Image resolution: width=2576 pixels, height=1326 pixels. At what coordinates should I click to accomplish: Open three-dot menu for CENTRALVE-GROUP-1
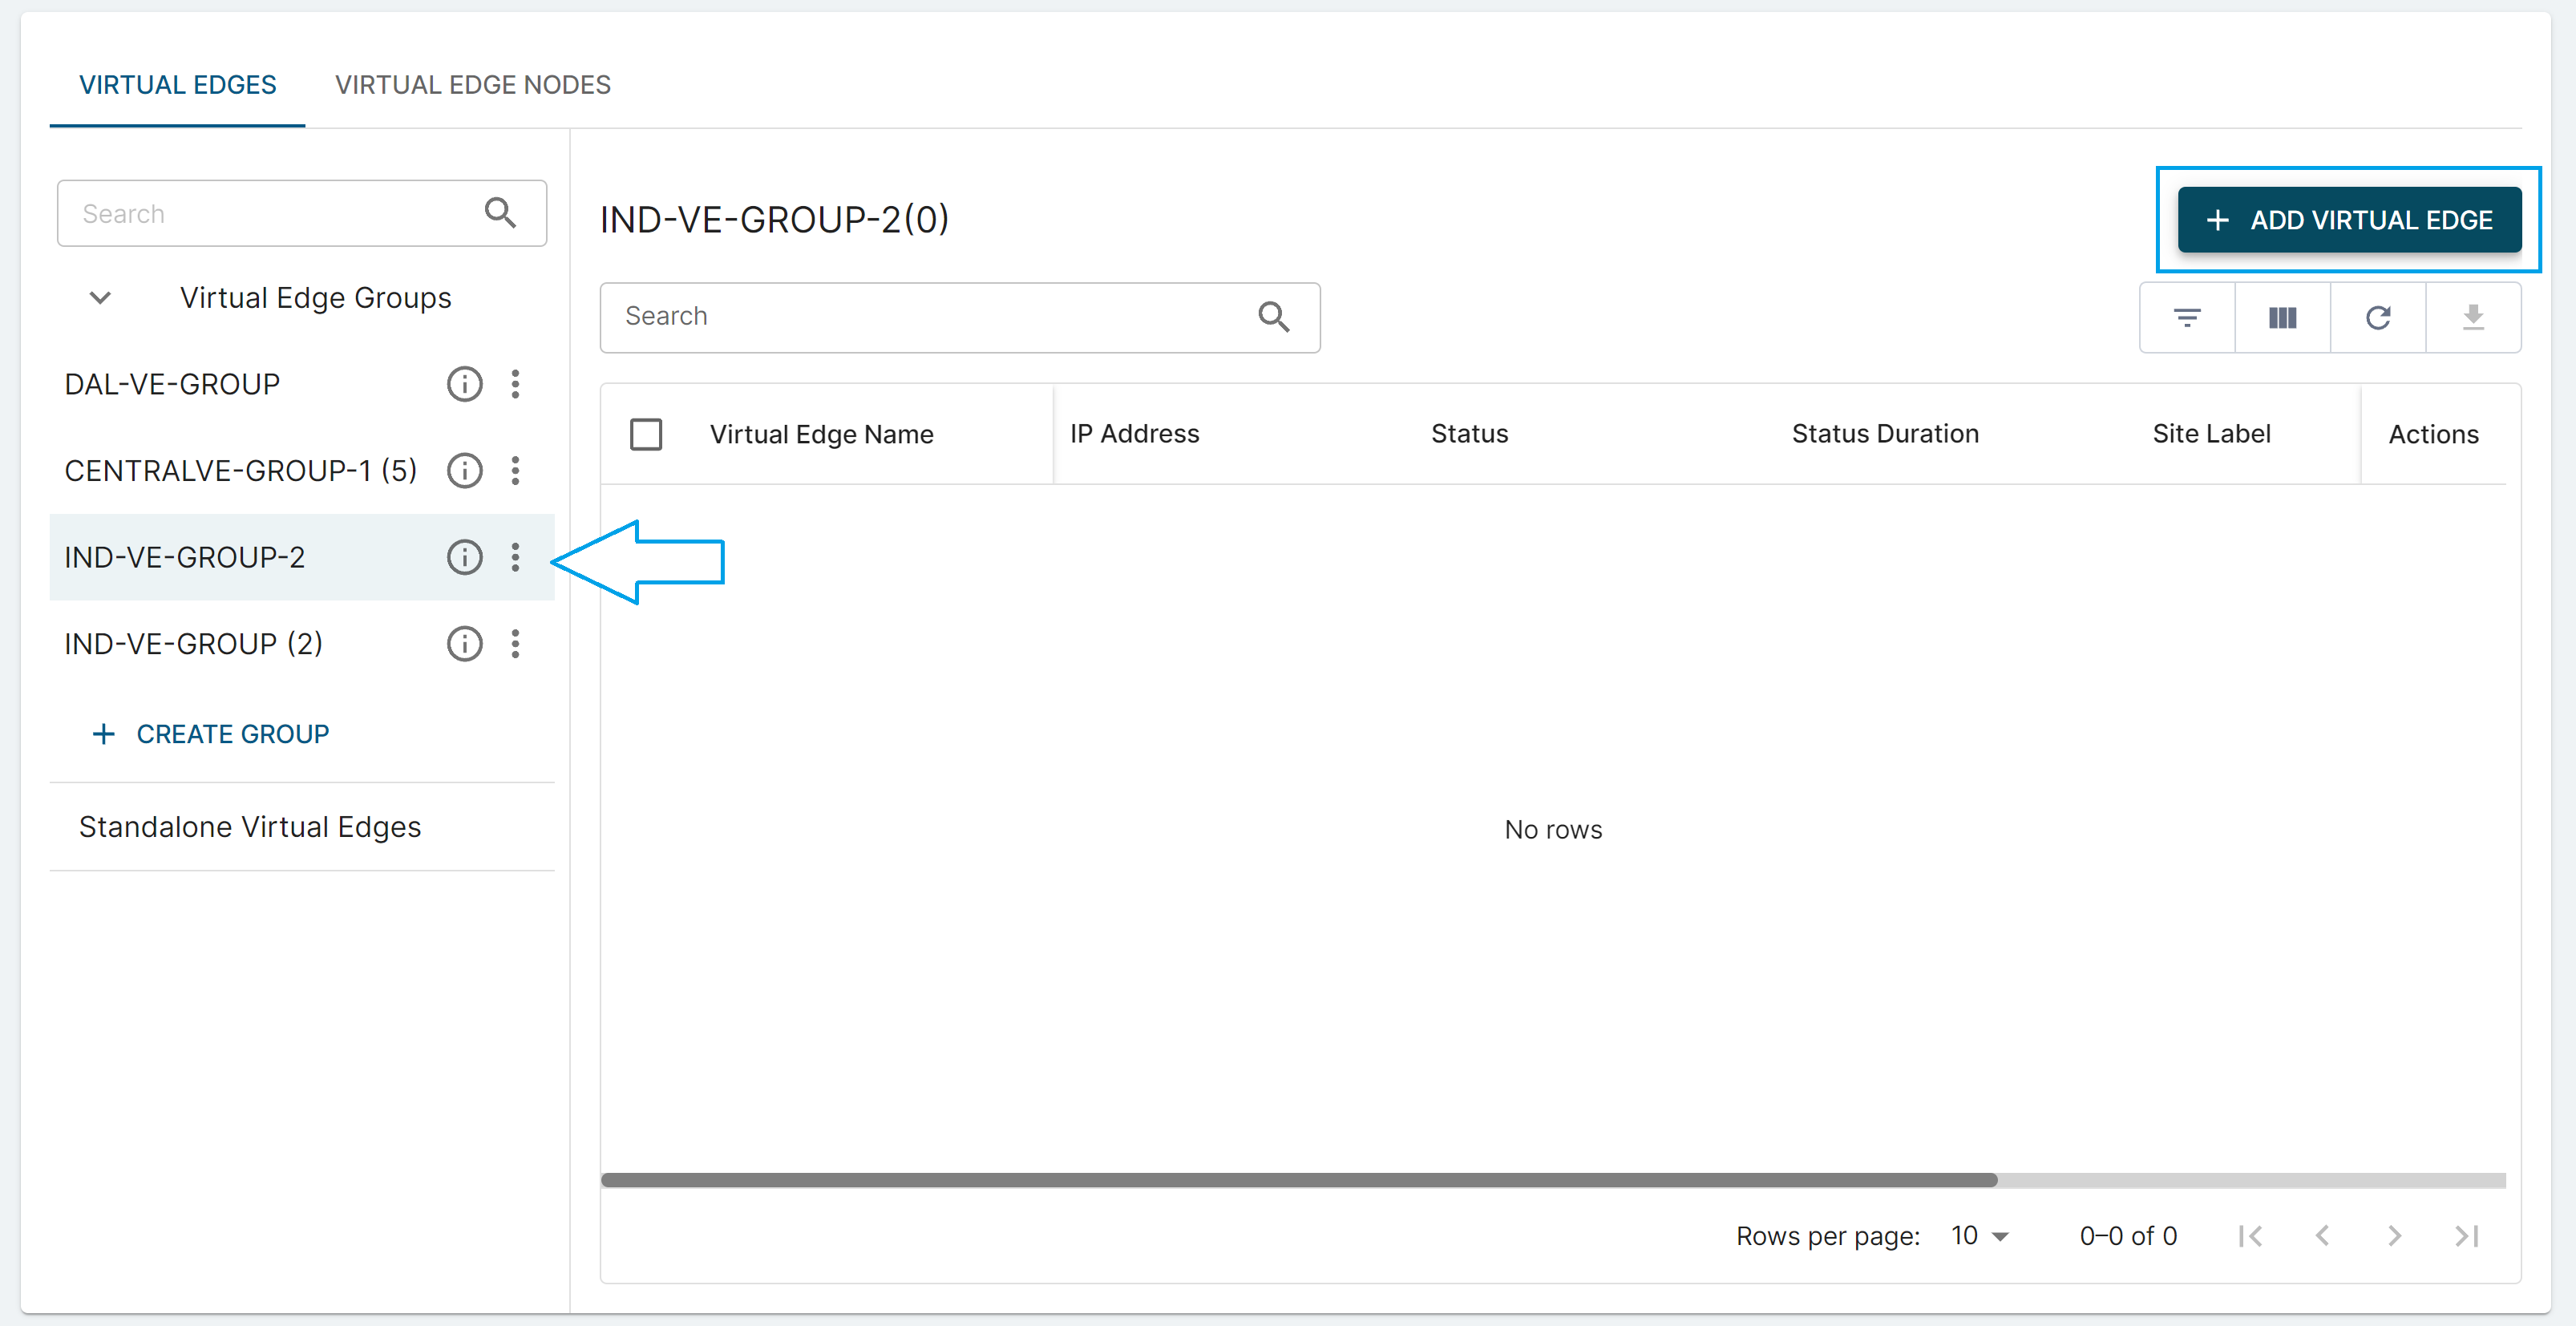pos(515,471)
